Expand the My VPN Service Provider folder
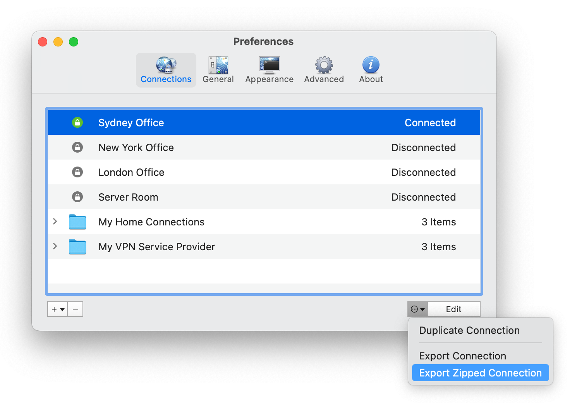The width and height of the screenshot is (577, 409). [55, 246]
